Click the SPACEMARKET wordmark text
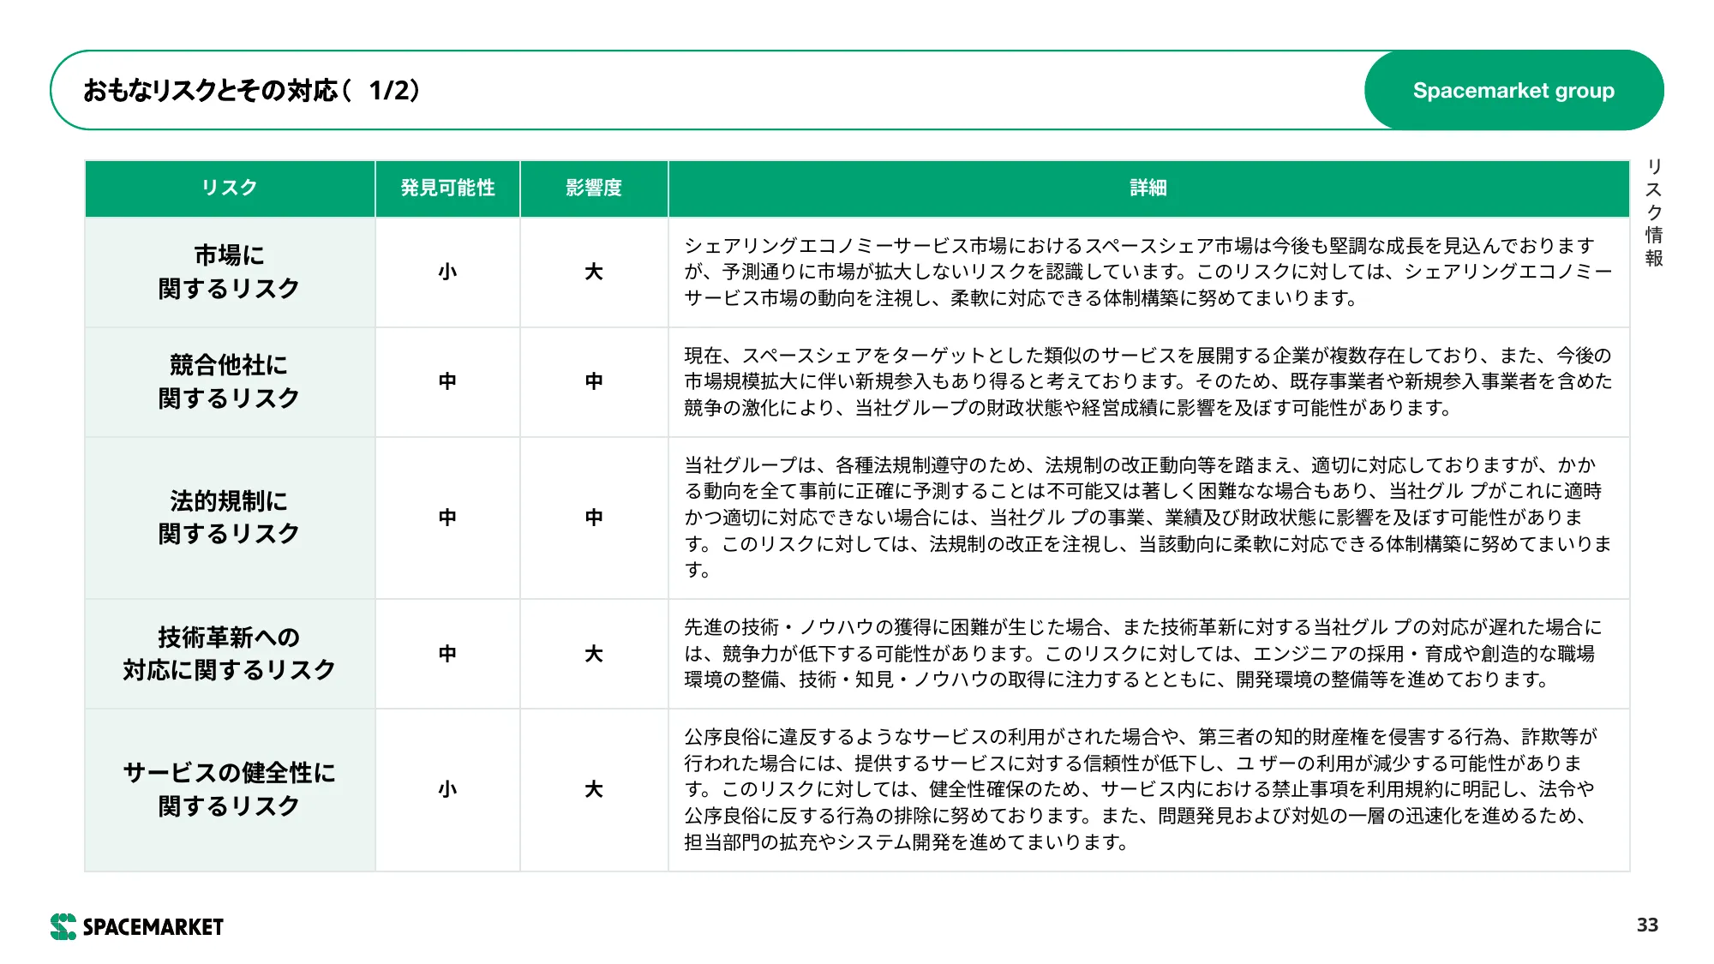Viewport: 1714px width, 964px height. pos(153,927)
